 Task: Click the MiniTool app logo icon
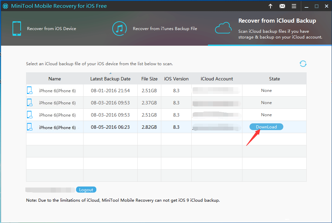pos(6,6)
